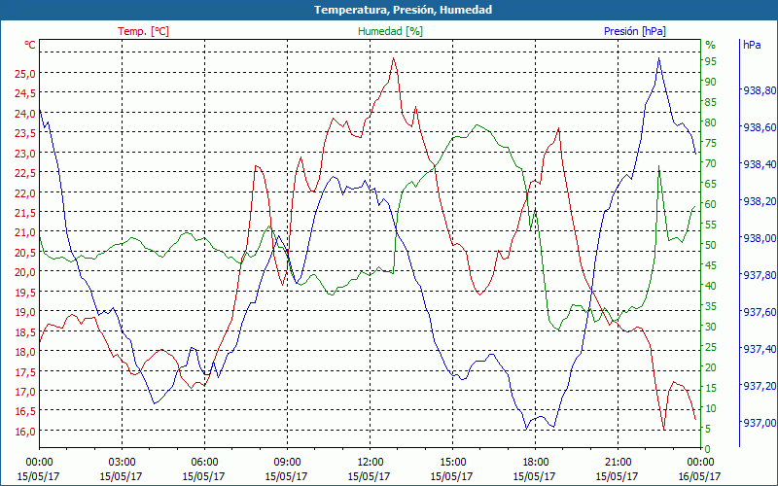The image size is (778, 486).
Task: Click the 40 humidity axis value
Action: (711, 286)
